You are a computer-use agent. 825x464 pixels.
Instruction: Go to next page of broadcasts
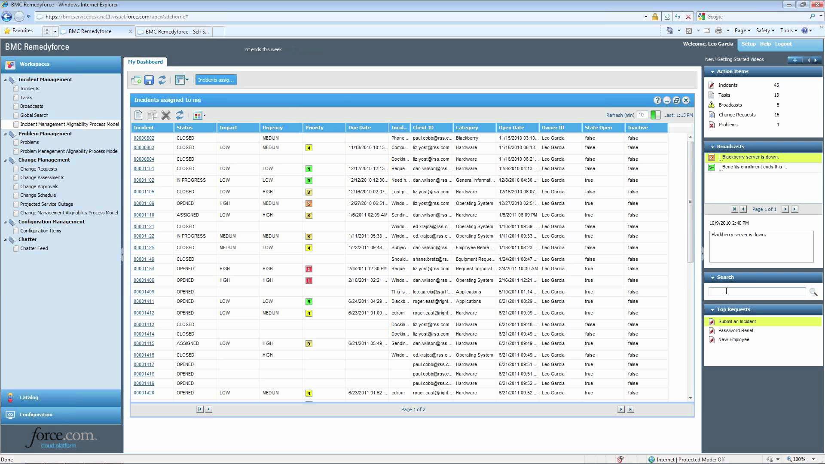click(x=785, y=209)
